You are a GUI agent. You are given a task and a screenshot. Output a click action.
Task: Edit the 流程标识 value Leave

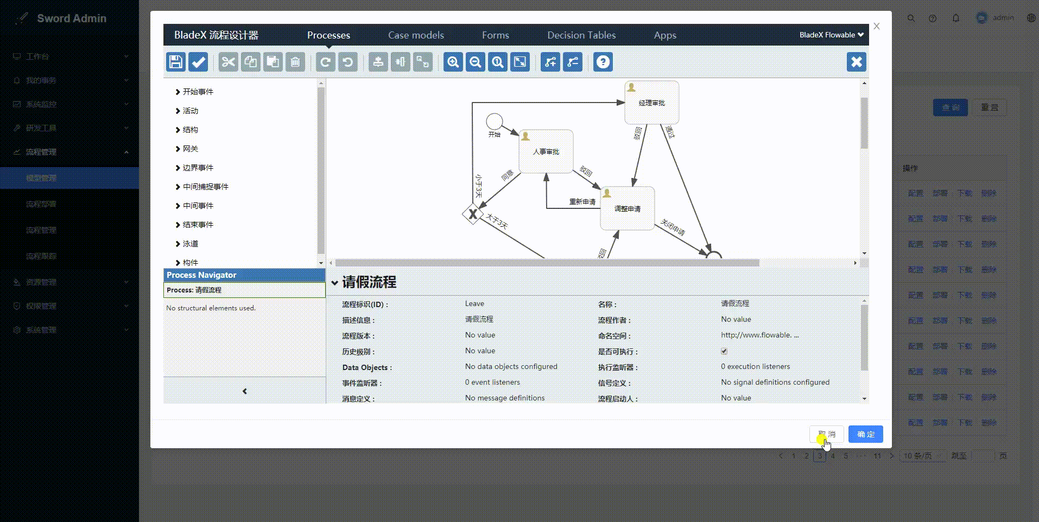(x=474, y=303)
